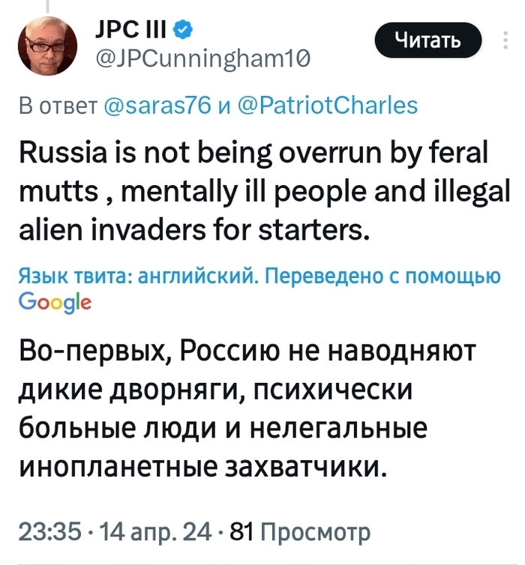This screenshot has width=525, height=565.
Task: Open the @saras76 mention link
Action: [156, 103]
